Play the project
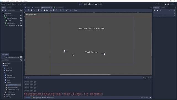Screen dimensions: 177x100 click(x=156, y=4)
